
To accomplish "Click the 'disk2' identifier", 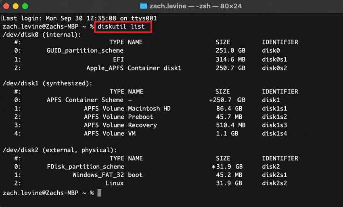I will [x=271, y=167].
